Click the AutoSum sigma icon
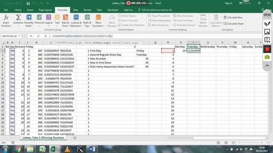The image size is (273, 153). coord(18,17)
